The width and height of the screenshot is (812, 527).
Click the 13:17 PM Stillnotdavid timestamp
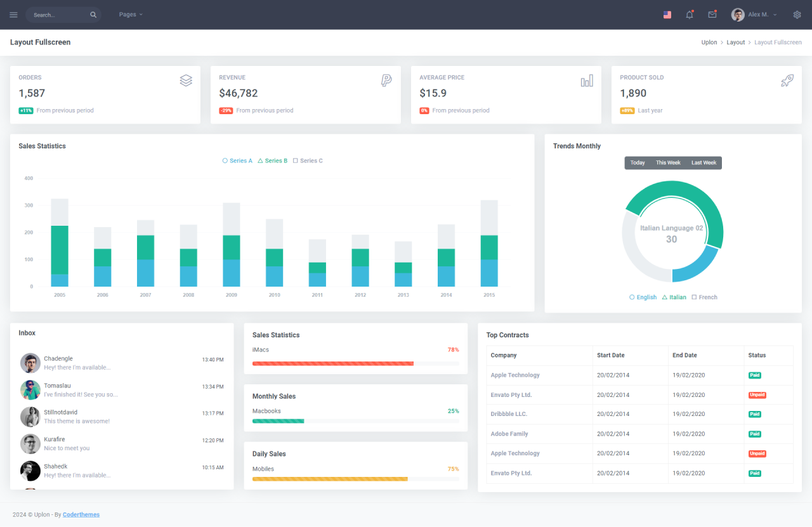point(213,413)
